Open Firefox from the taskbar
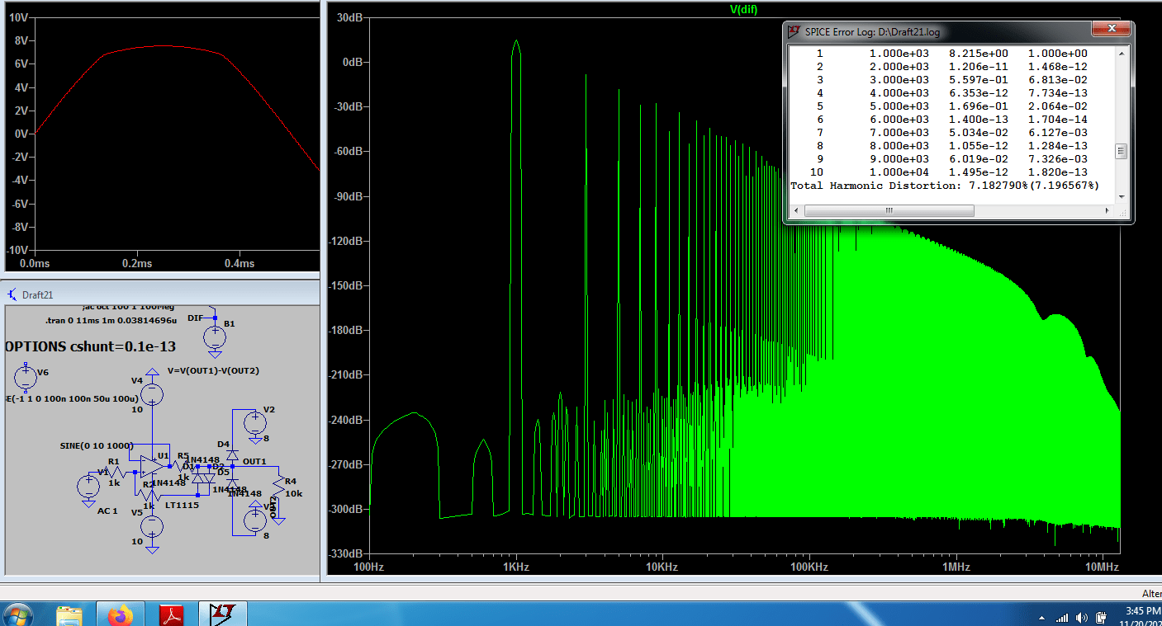This screenshot has width=1162, height=626. [121, 614]
